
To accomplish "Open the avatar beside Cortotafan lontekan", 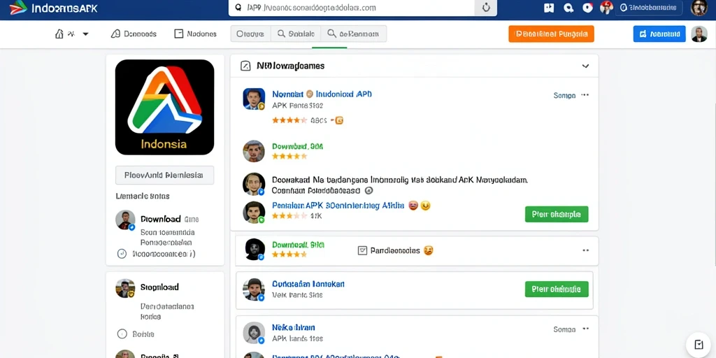I will tap(254, 290).
